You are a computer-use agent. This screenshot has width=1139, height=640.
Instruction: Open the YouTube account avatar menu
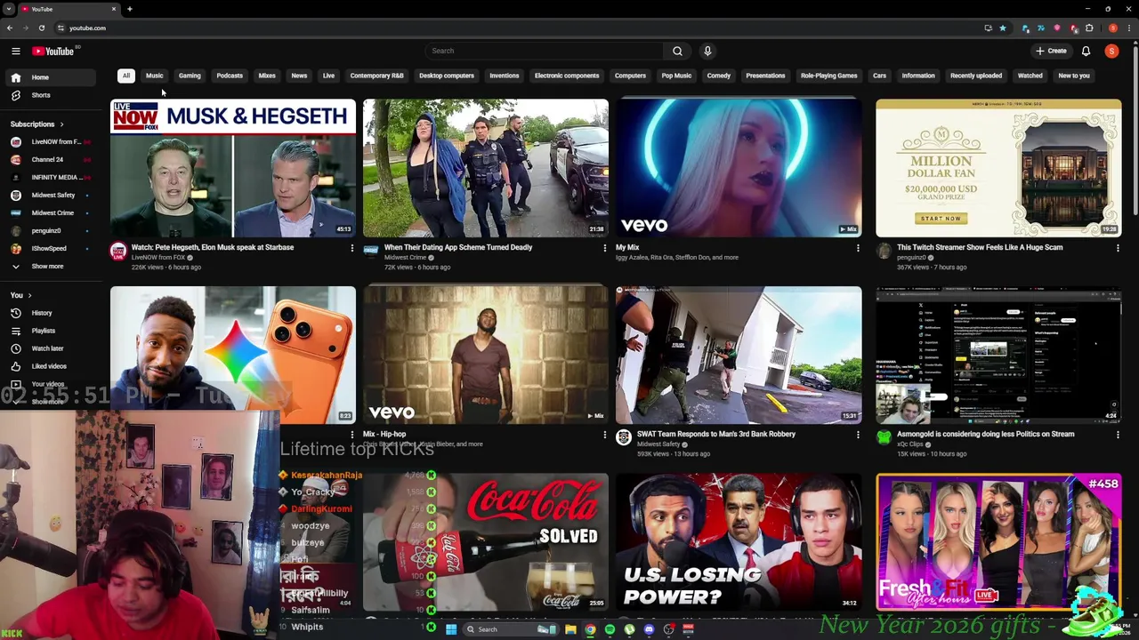1111,51
